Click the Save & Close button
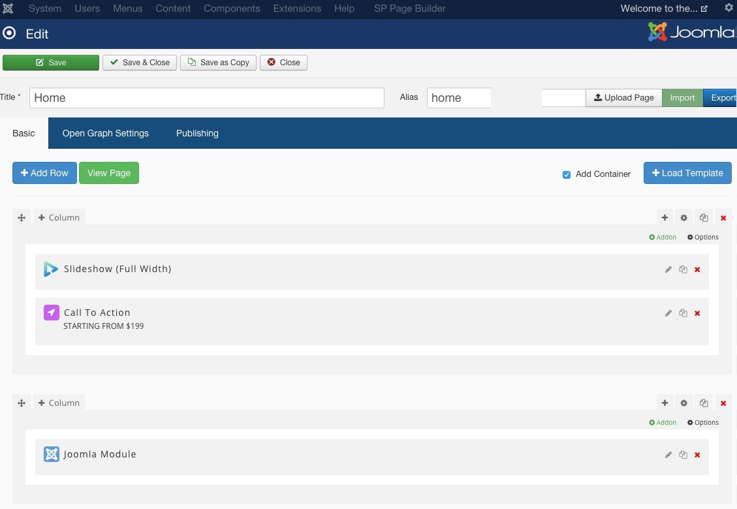The width and height of the screenshot is (737, 509). 140,63
